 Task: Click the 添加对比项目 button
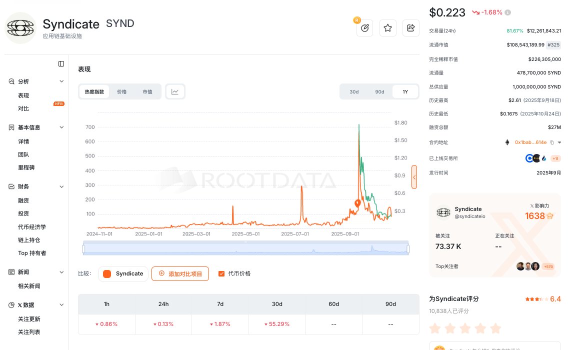[180, 273]
